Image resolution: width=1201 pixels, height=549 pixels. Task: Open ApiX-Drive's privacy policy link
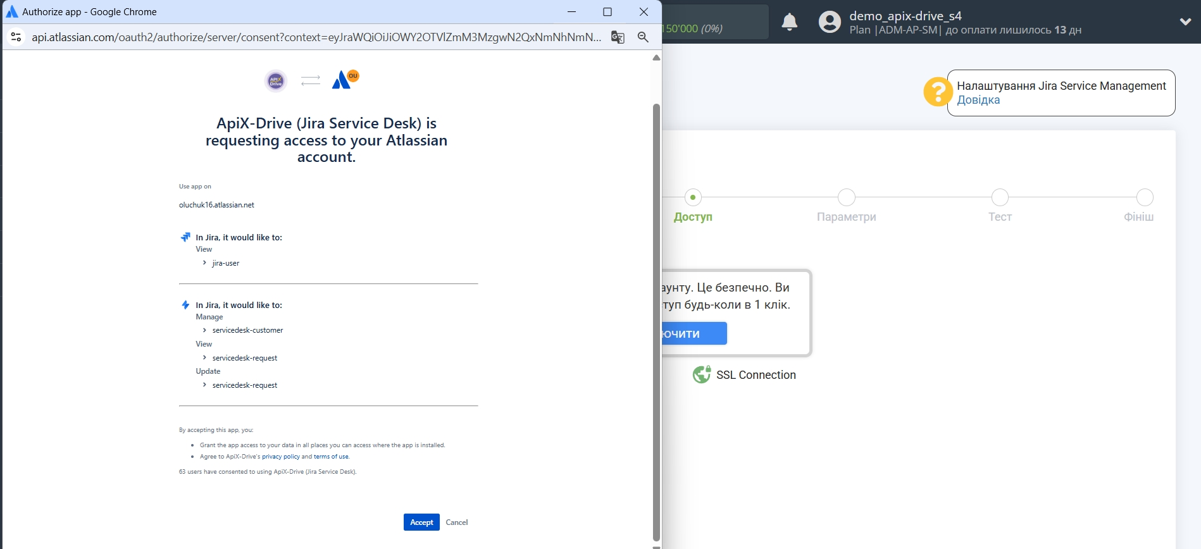tap(281, 457)
